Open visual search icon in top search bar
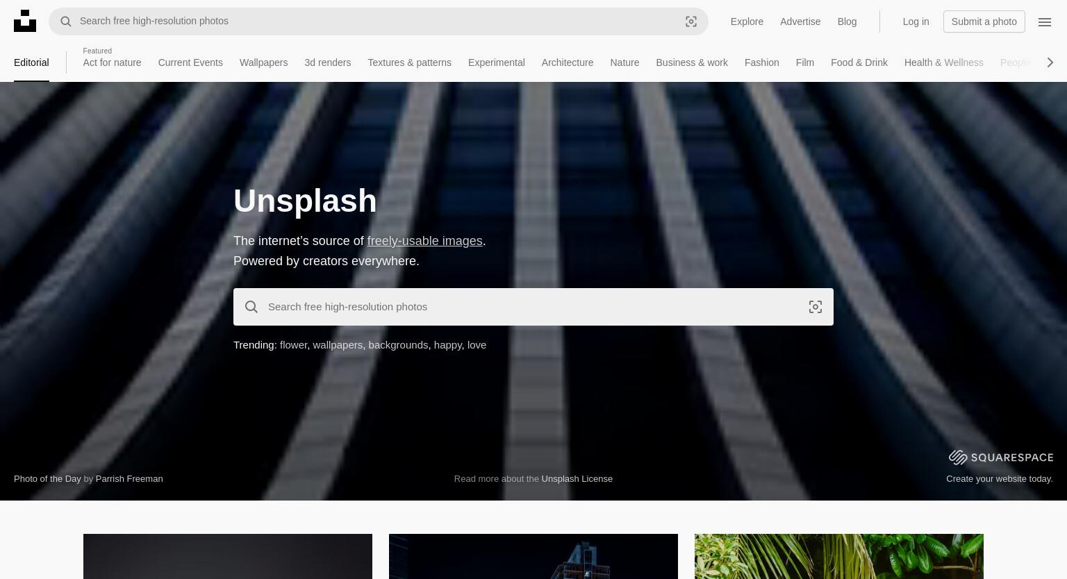This screenshot has height=579, width=1067. tap(691, 22)
